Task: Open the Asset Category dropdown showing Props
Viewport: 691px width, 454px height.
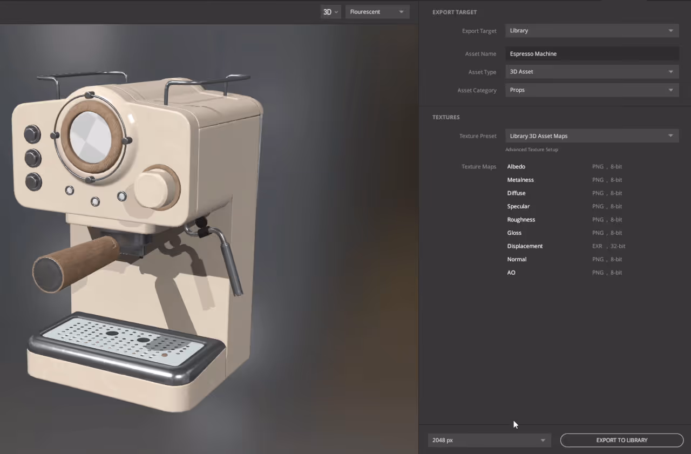Action: 592,90
